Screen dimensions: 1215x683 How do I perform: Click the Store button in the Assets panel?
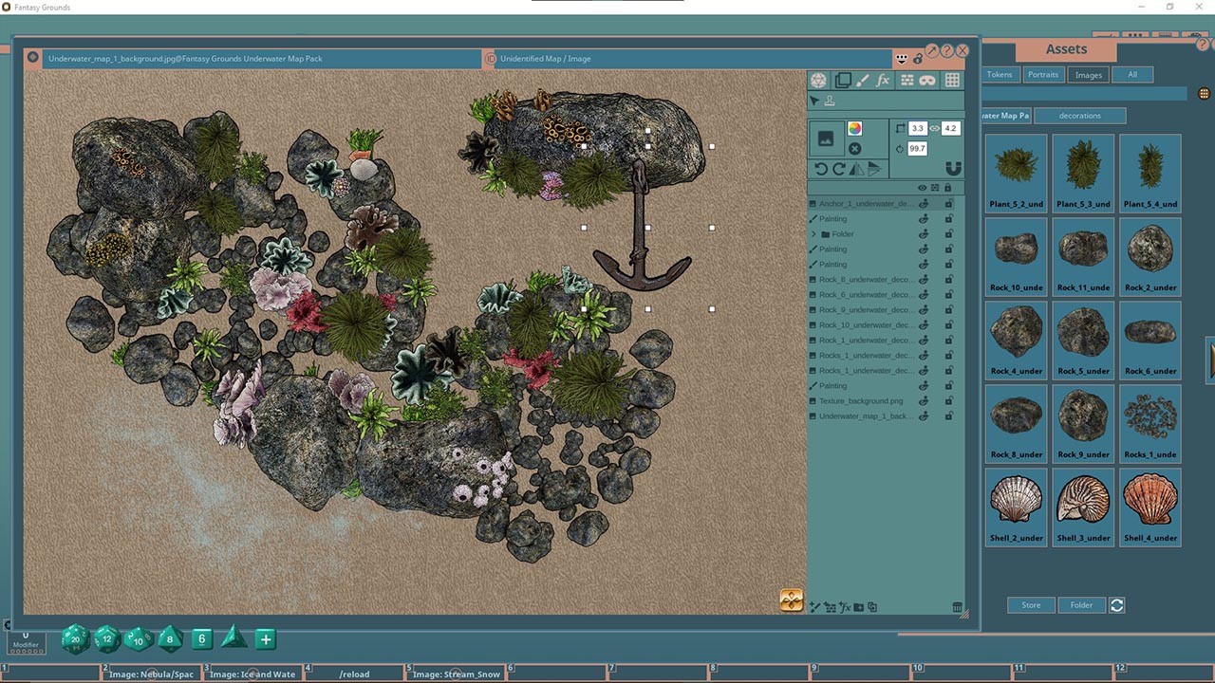[x=1031, y=604]
